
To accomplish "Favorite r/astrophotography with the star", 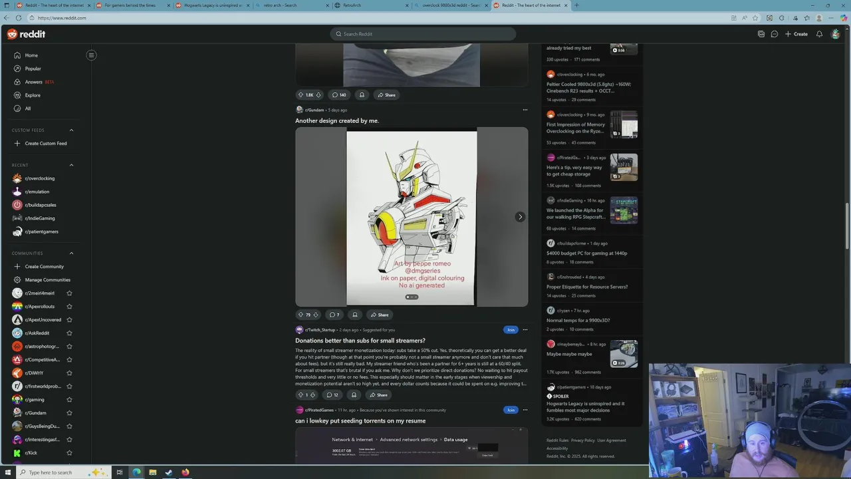I will point(69,347).
